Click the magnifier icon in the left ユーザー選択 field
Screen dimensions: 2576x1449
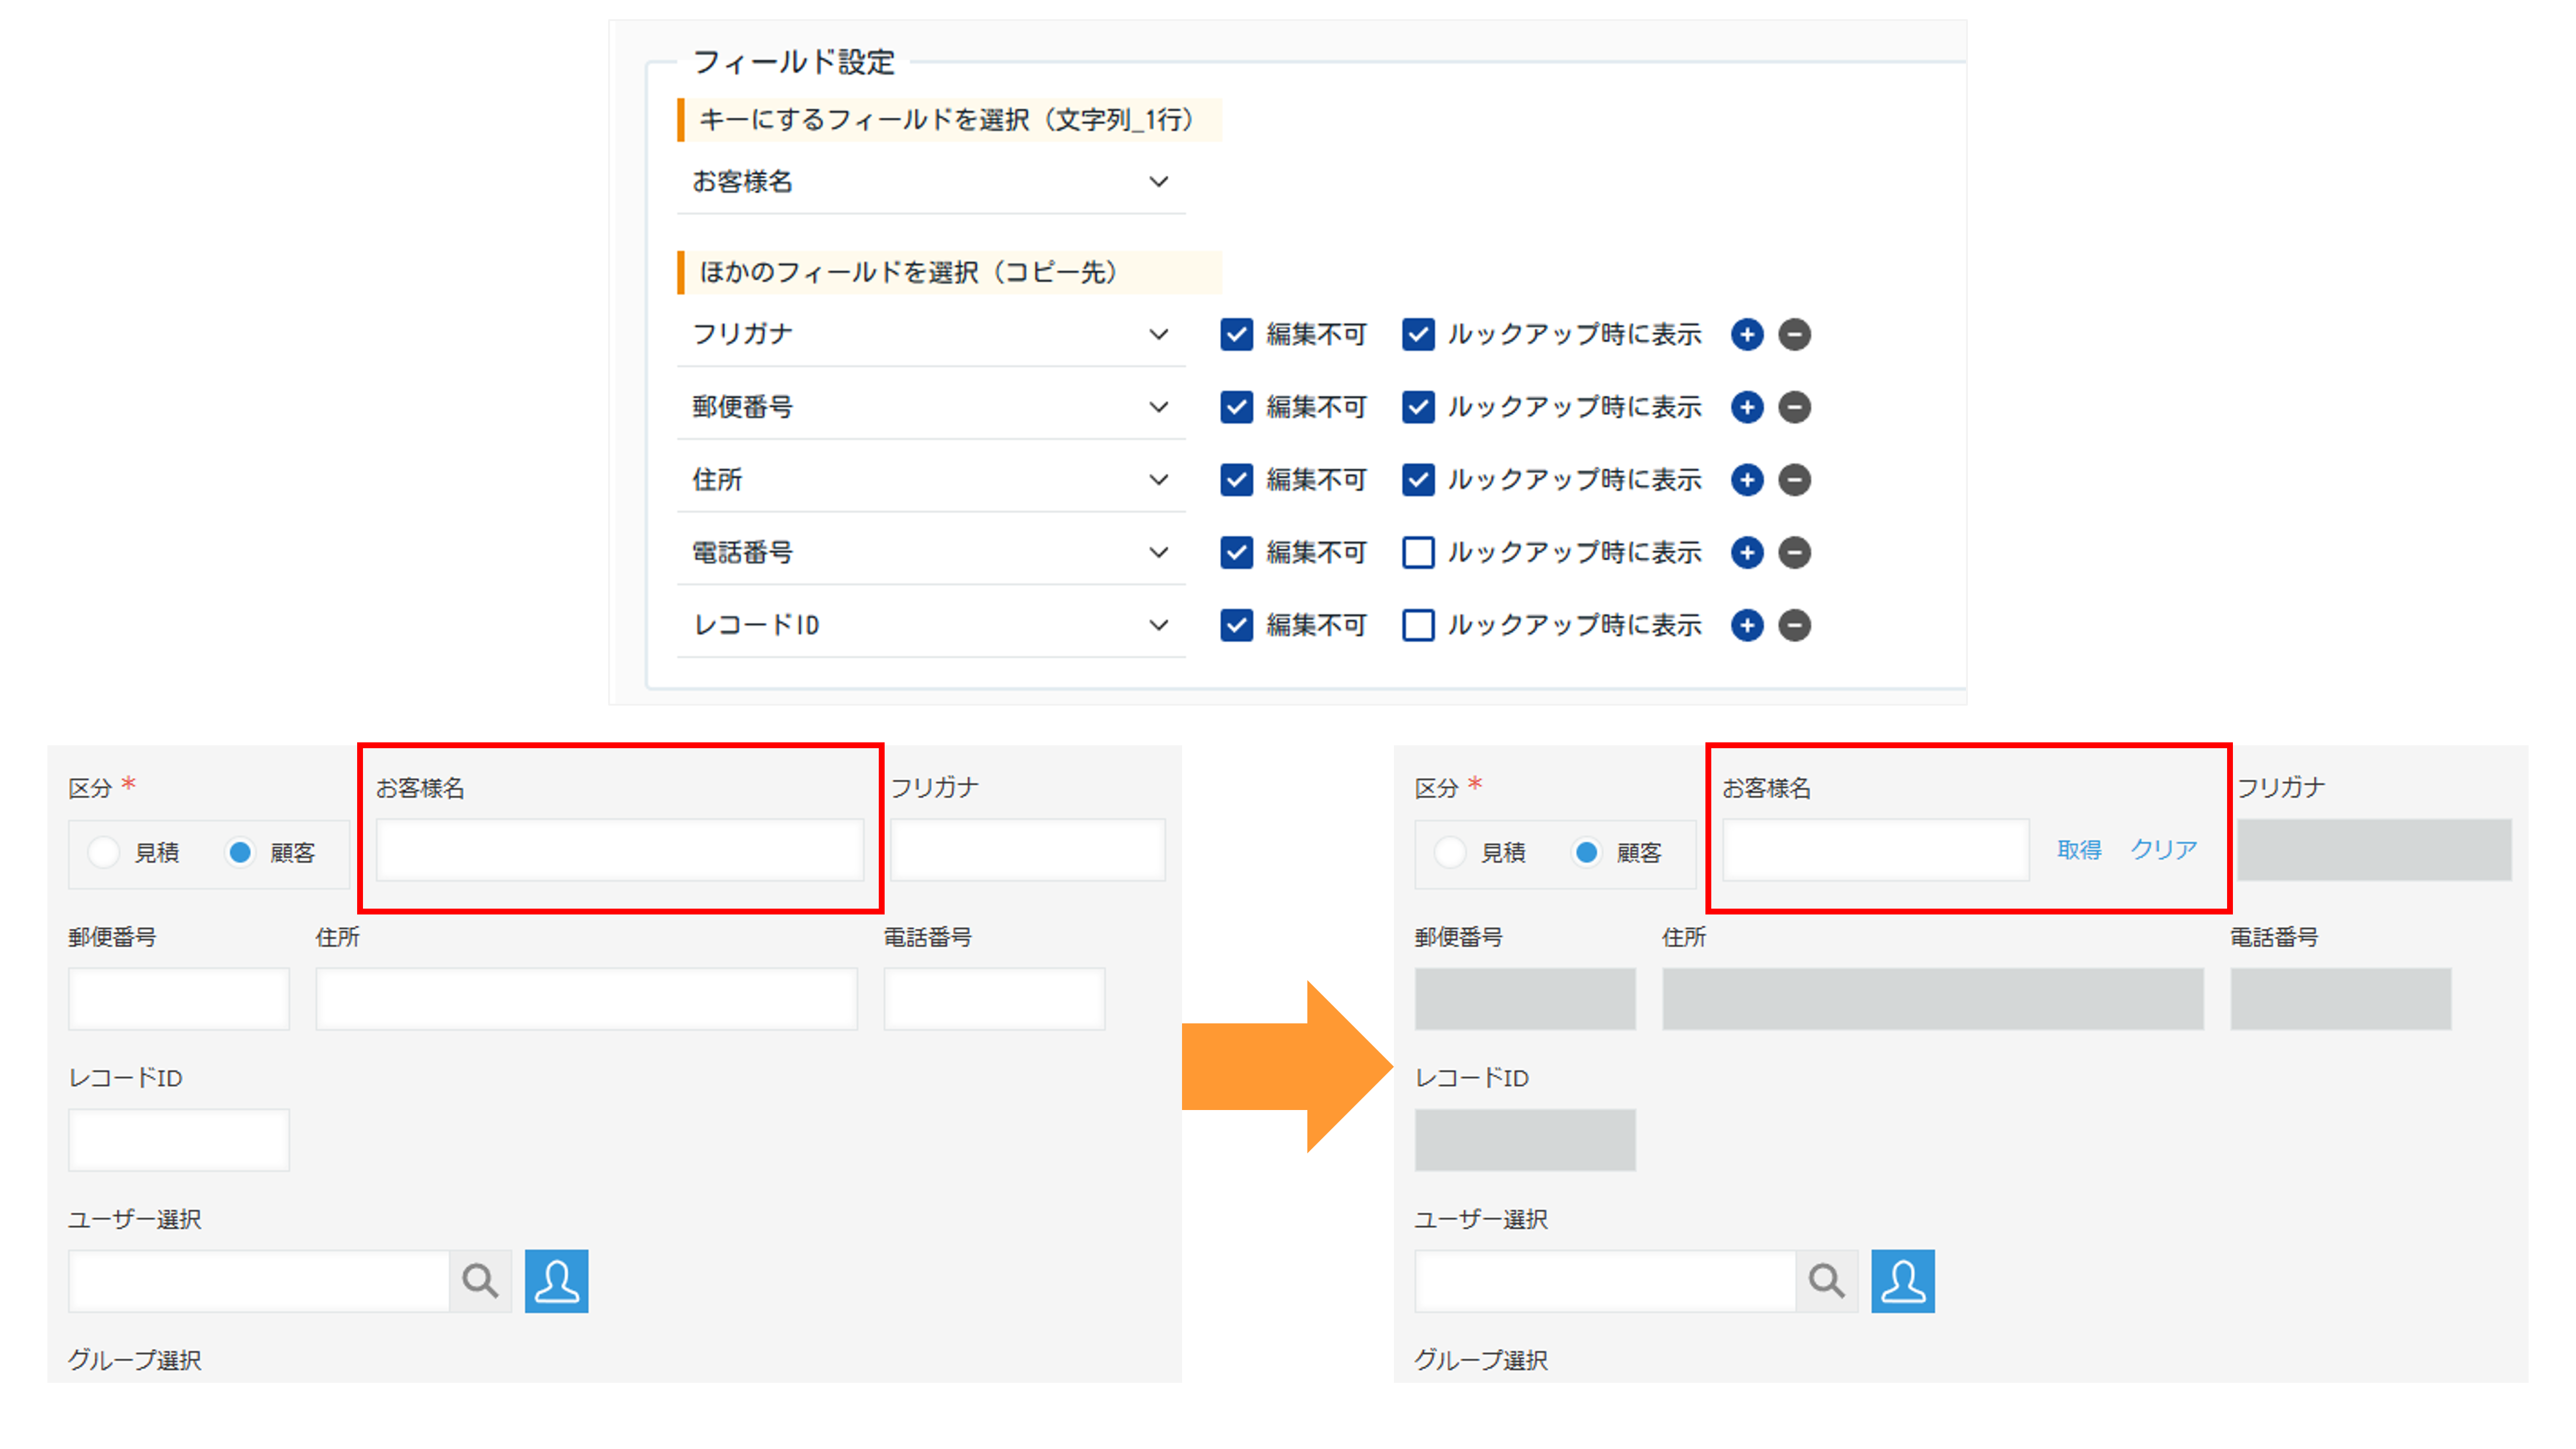pos(481,1280)
